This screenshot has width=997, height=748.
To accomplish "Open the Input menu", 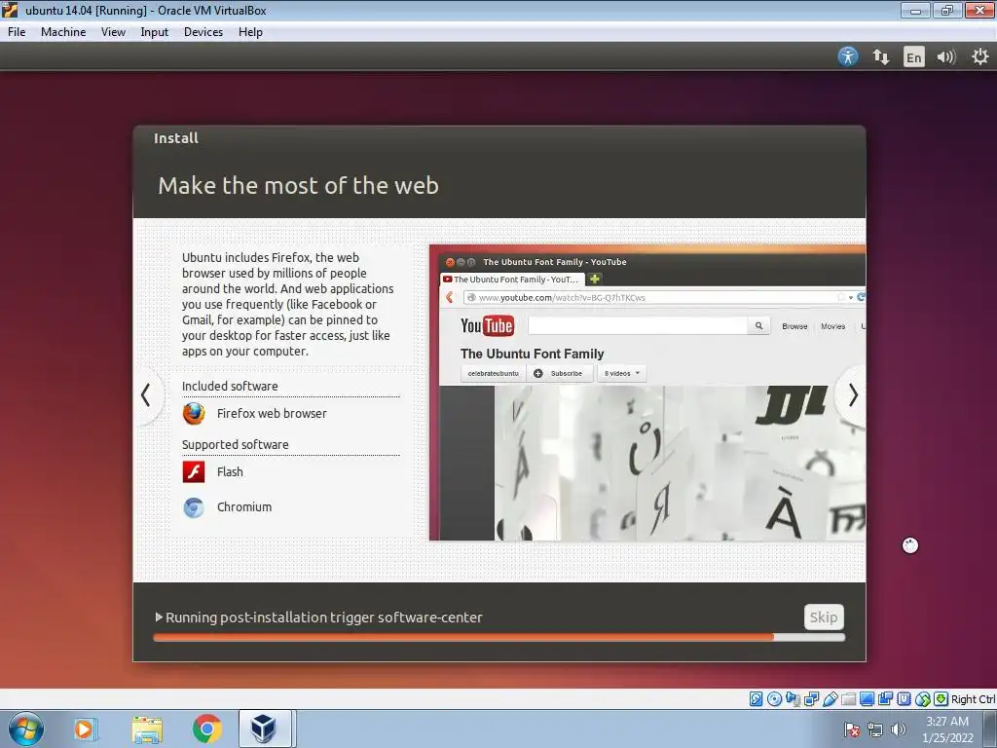I will tap(155, 32).
